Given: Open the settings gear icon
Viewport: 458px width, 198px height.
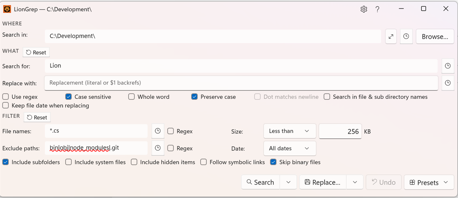Looking at the screenshot, I should pyautogui.click(x=364, y=9).
